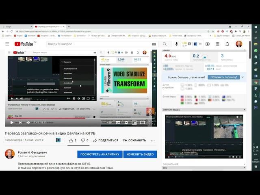Switch to the Google browser tab

(17, 26)
